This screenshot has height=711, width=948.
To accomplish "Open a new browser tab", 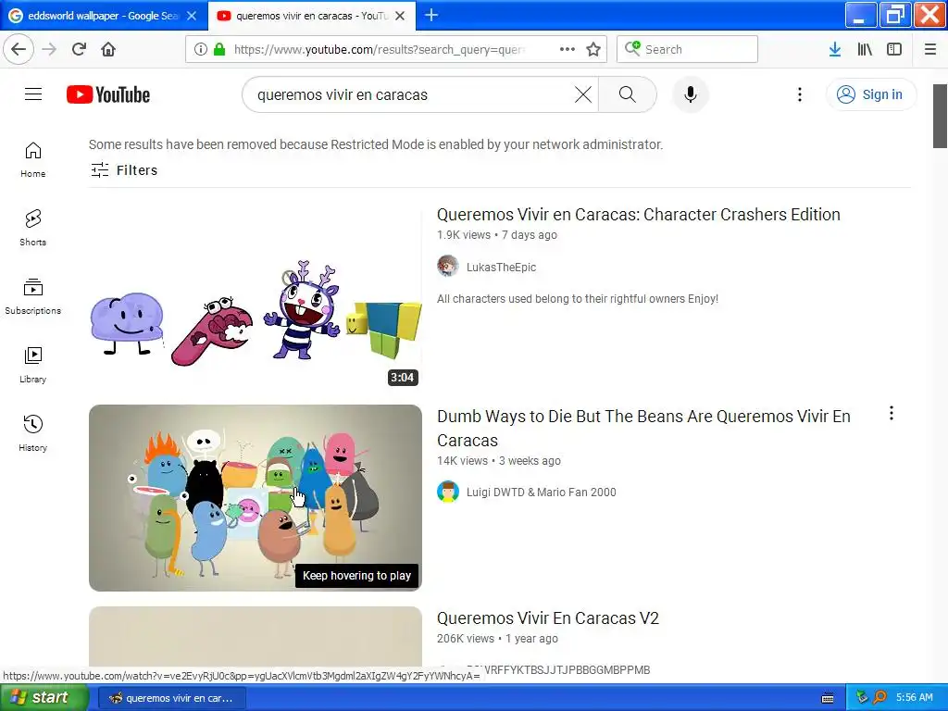I will coord(431,15).
